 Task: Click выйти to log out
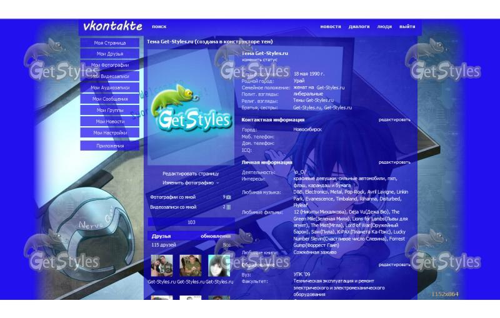click(407, 27)
